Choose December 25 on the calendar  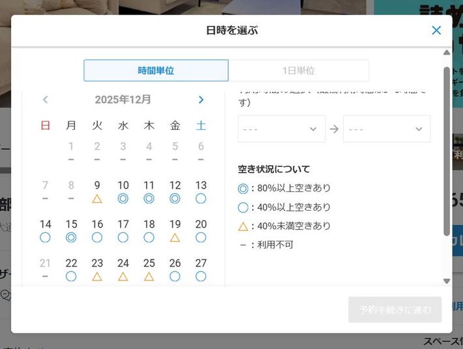[x=149, y=269]
